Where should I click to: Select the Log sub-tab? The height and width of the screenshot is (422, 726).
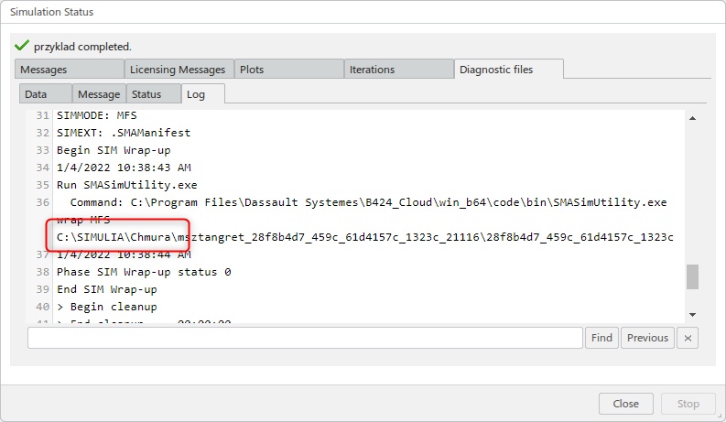(203, 94)
